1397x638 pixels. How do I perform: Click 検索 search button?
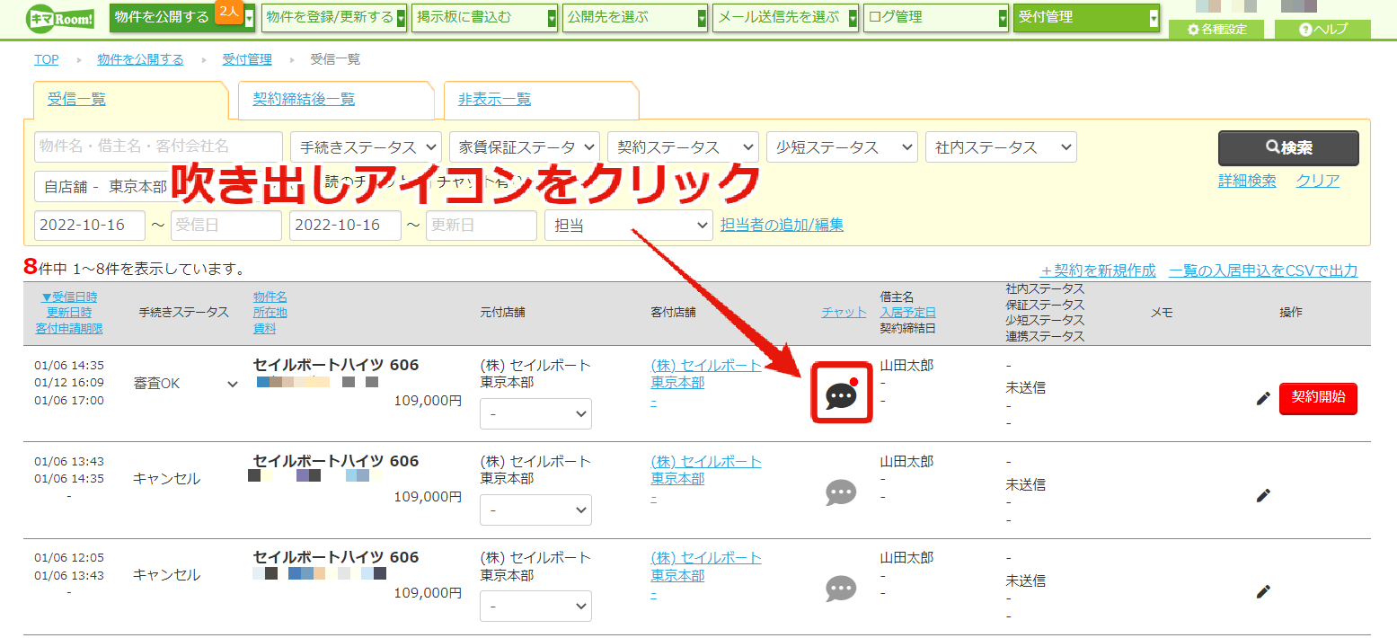click(x=1288, y=148)
